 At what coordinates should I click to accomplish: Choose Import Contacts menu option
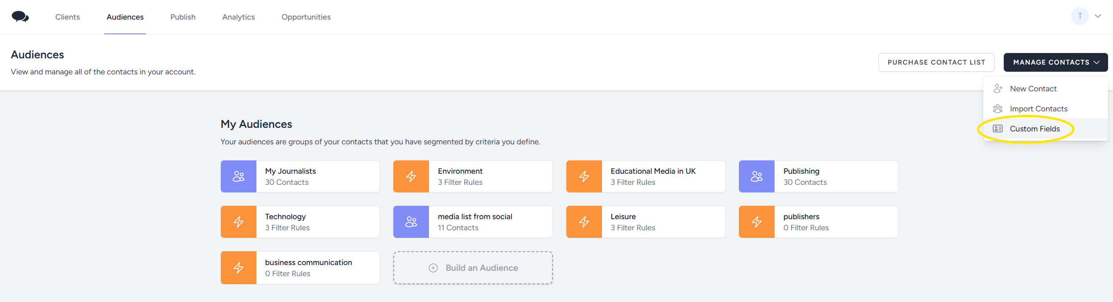point(1039,109)
